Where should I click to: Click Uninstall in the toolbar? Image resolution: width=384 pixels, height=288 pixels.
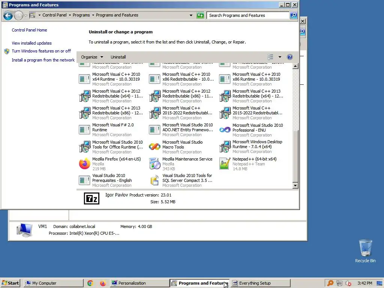(118, 57)
